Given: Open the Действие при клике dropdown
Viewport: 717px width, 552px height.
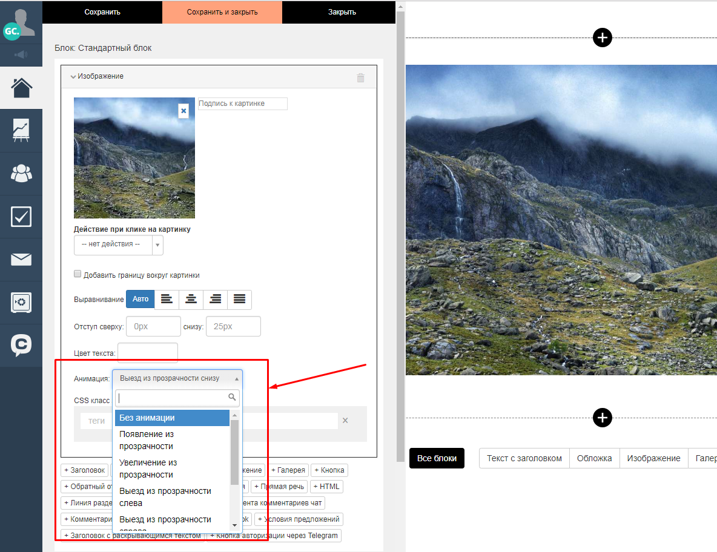Looking at the screenshot, I should tap(119, 245).
